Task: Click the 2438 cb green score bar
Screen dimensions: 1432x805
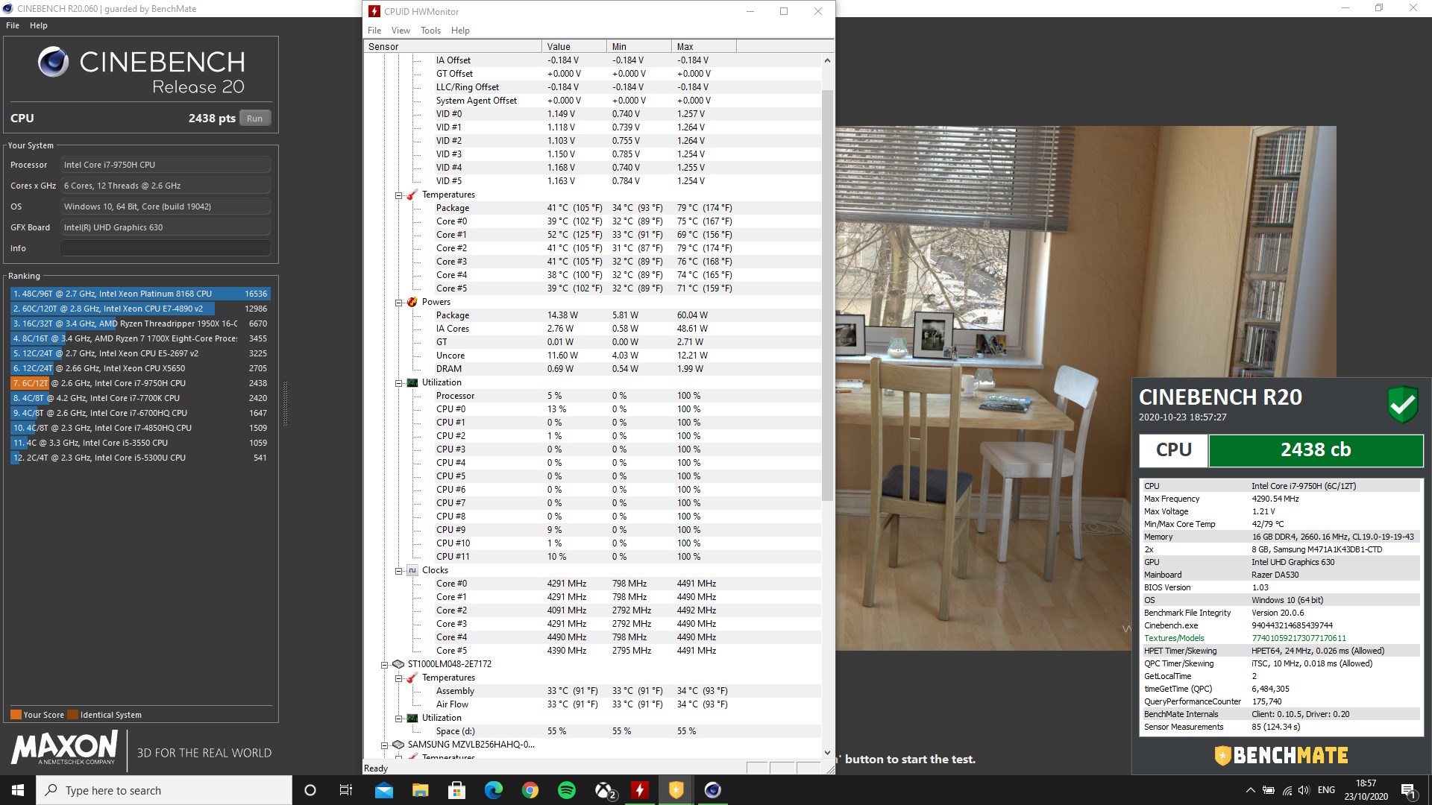Action: (1316, 450)
